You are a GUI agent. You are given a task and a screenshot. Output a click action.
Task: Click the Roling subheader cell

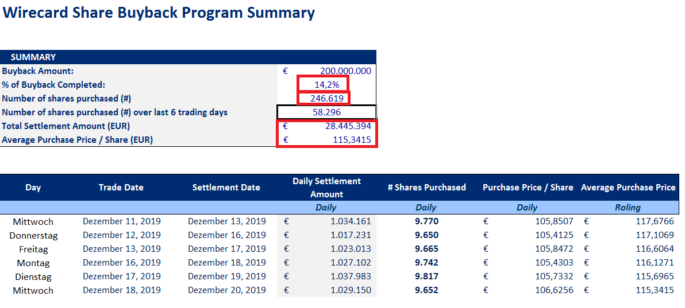(628, 208)
